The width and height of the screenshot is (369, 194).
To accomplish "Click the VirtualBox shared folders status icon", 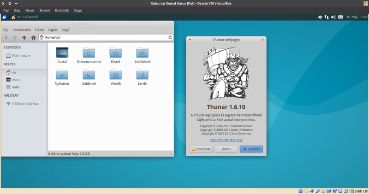I will (323, 191).
